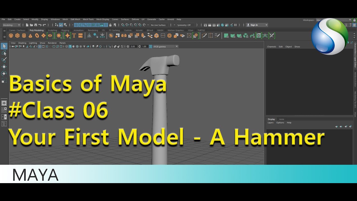Open the Mesh Tools menu
The width and height of the screenshot is (357, 201).
[x=88, y=19]
